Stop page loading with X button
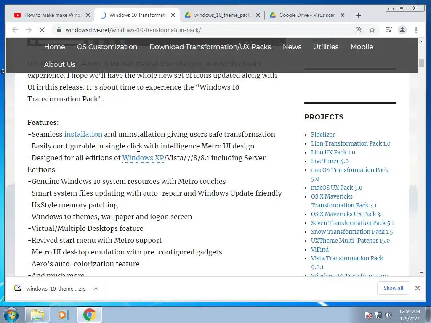 click(42, 30)
